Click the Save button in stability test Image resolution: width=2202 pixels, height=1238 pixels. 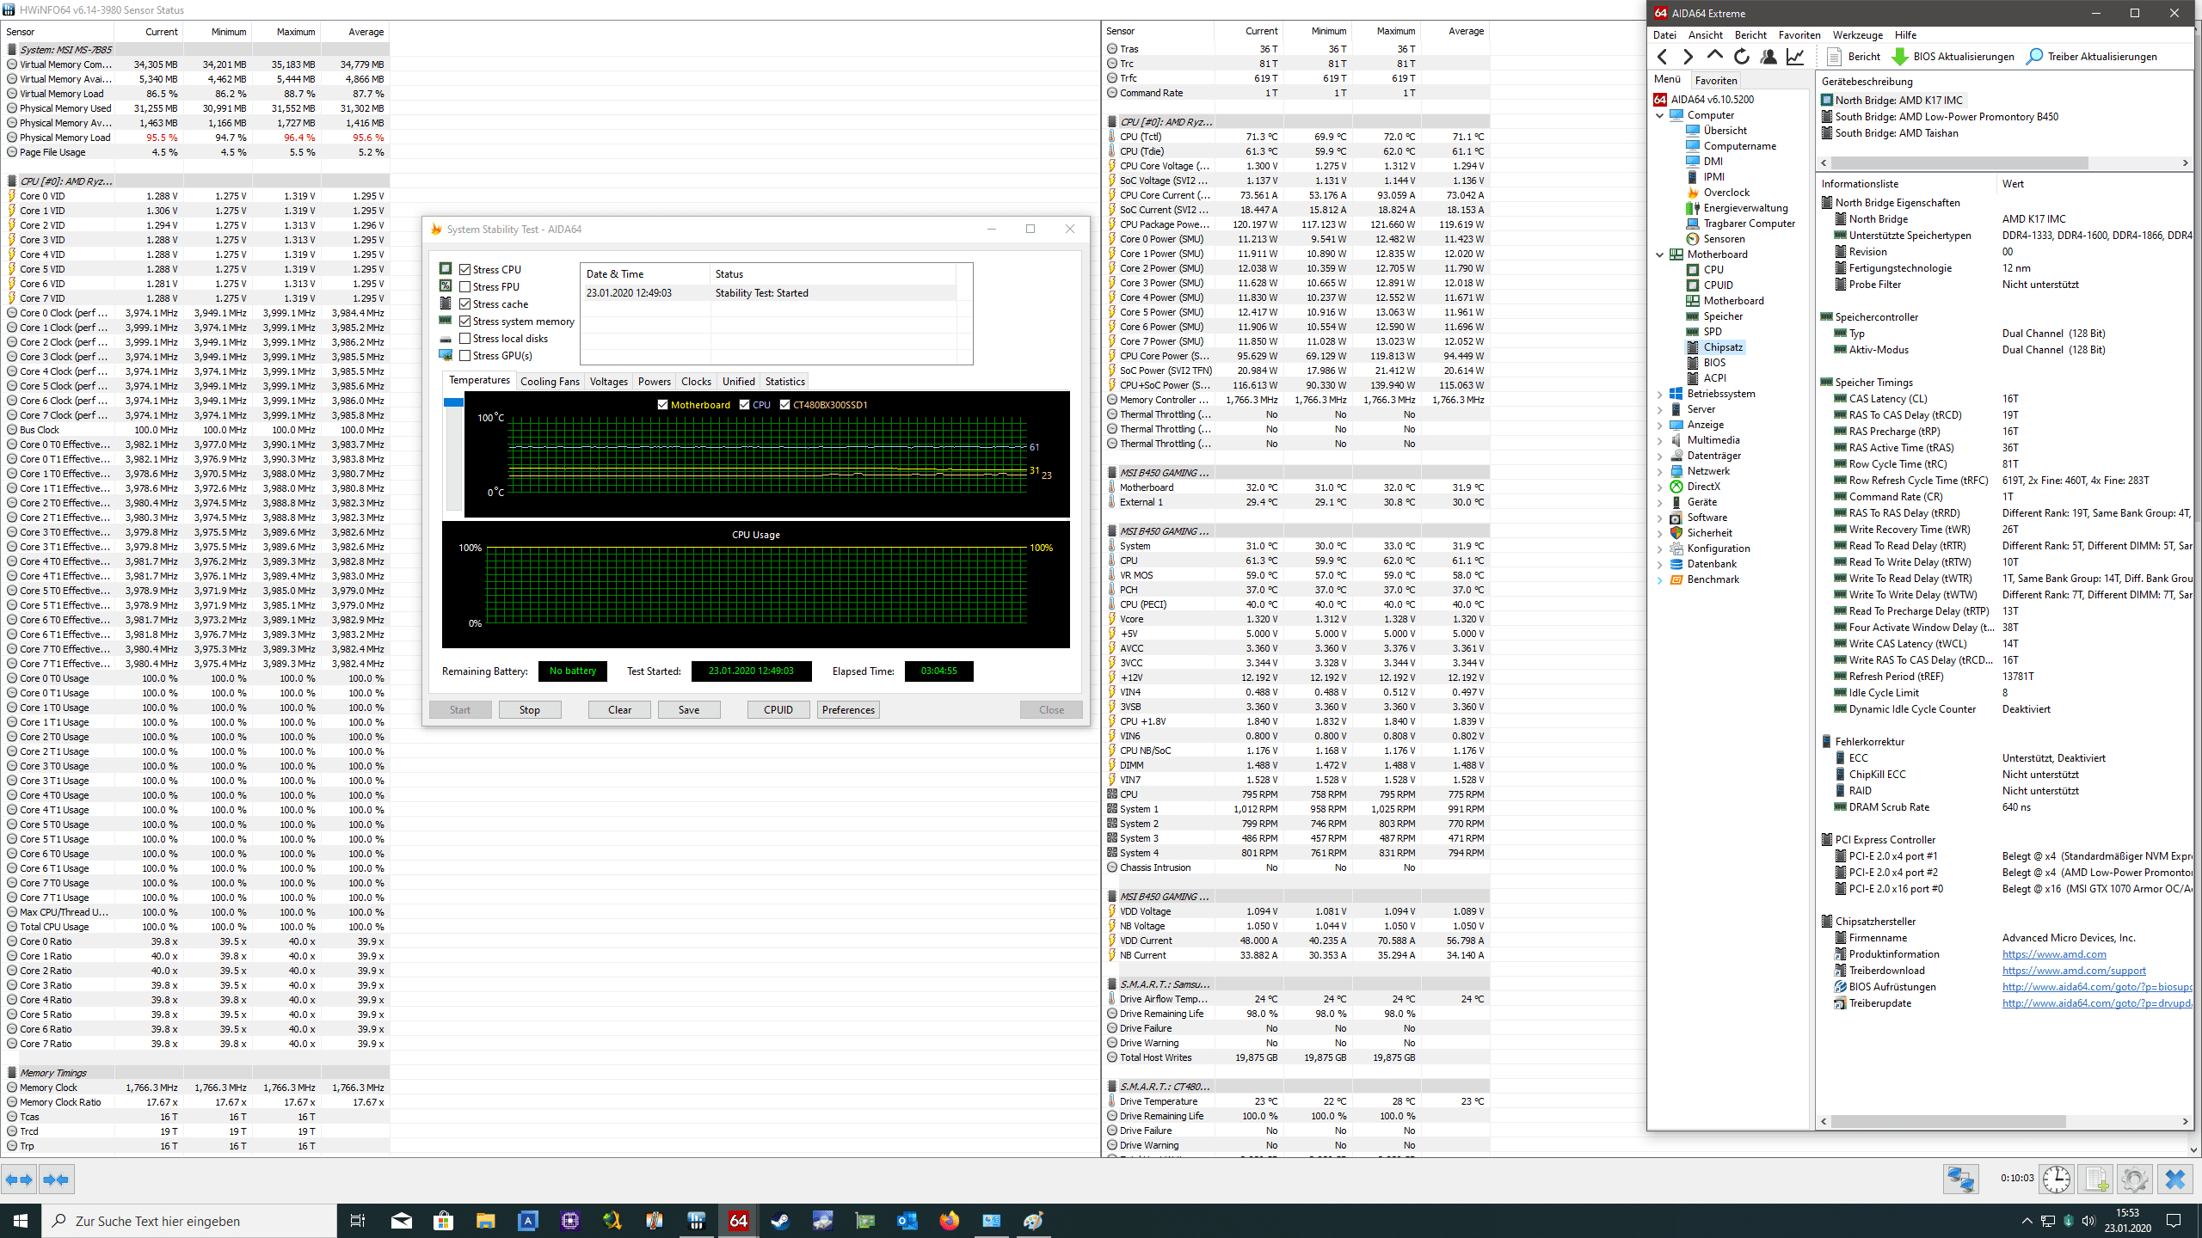coord(689,710)
